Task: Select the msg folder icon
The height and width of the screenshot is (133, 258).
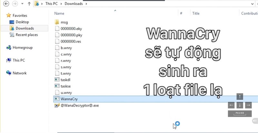Action: (x=57, y=22)
